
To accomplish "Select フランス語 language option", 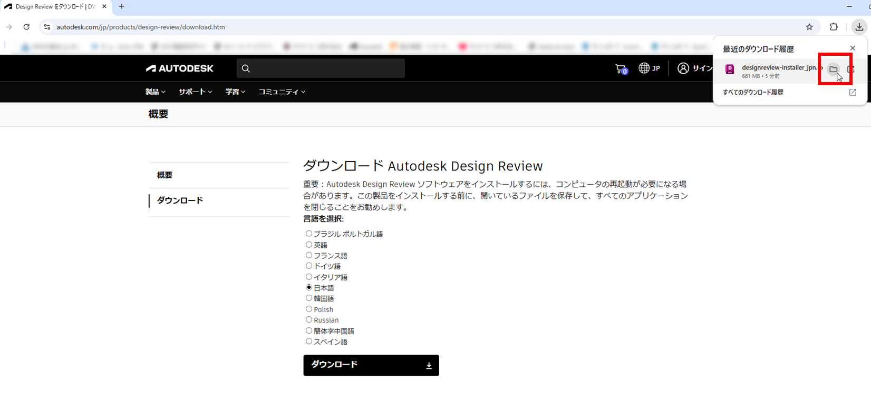I will [x=309, y=255].
